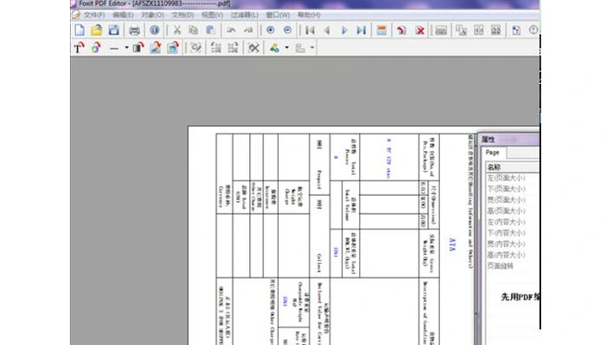The image size is (612, 345).
Task: Copy selection with the two-pages icon
Action: (193, 30)
